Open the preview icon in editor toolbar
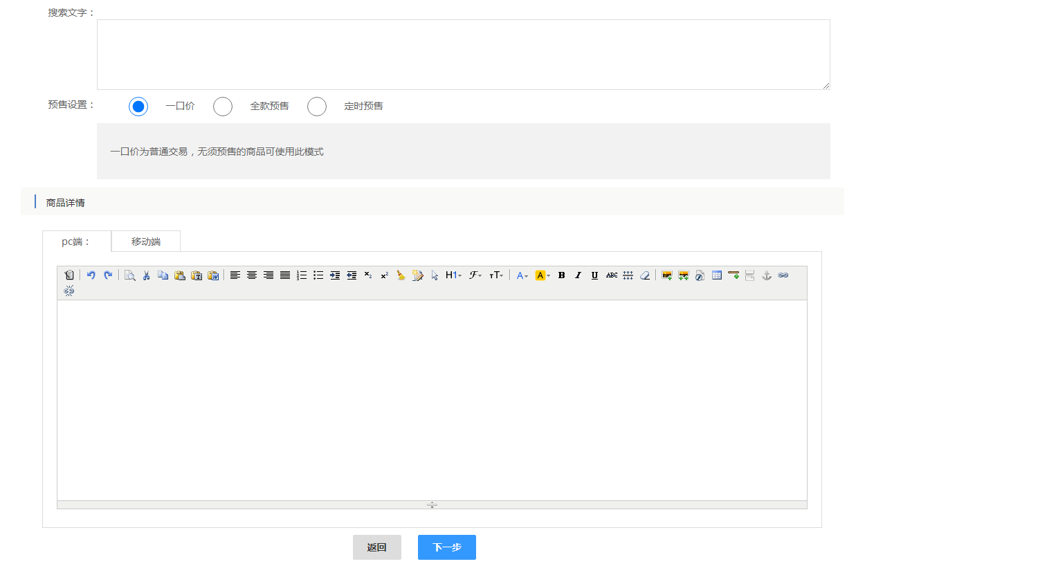Viewport: 1038px width, 566px height. [129, 275]
